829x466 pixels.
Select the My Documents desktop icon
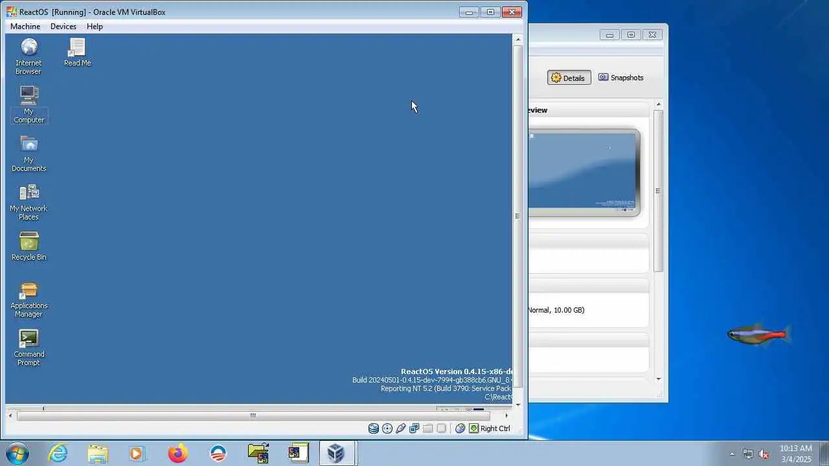tap(28, 153)
